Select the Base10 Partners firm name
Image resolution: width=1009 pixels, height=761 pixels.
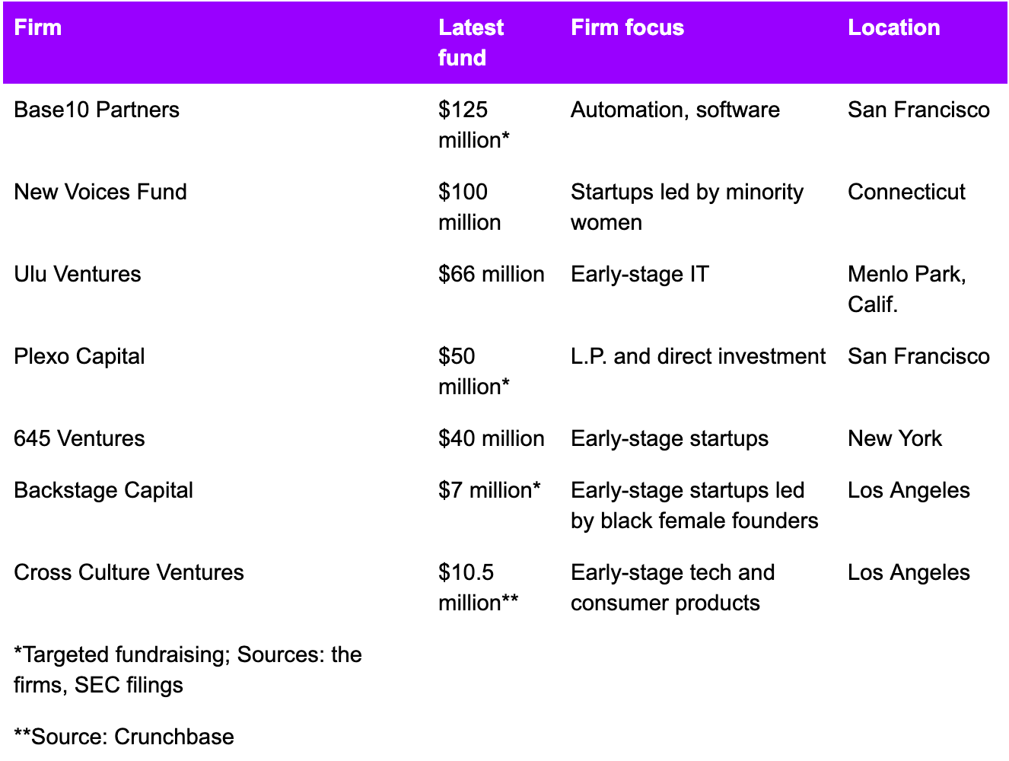point(97,110)
